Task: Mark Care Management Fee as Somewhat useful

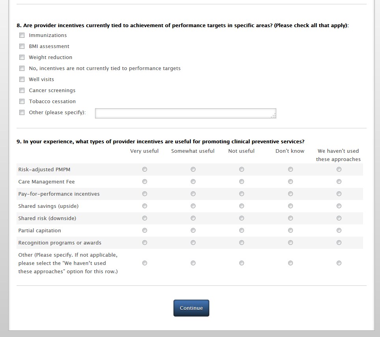Action: coord(193,181)
